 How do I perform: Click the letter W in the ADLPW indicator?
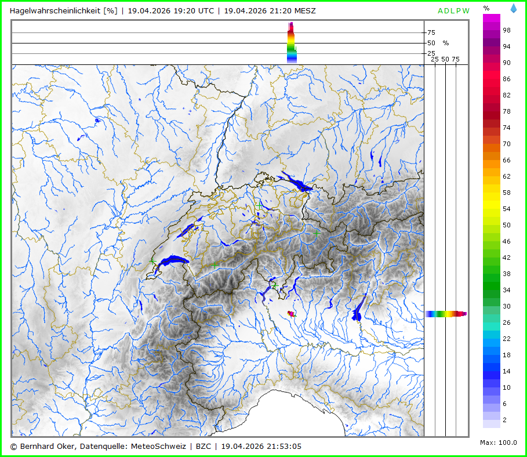[467, 11]
